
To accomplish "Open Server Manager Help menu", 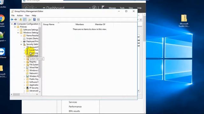I will (139, 8).
